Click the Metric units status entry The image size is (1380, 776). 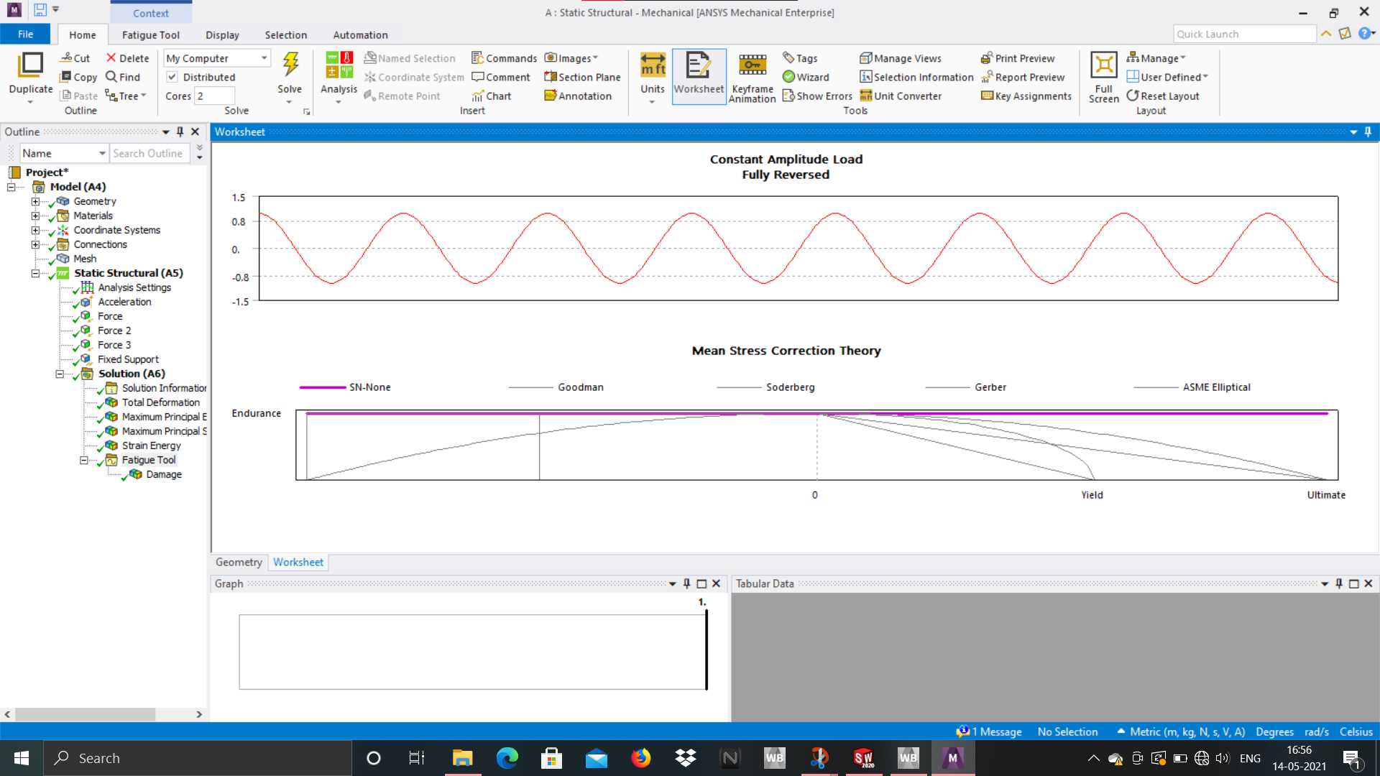point(1181,731)
